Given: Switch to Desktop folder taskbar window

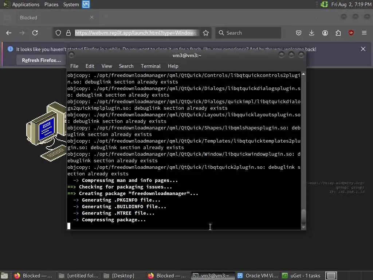Looking at the screenshot, I should pos(123,276).
